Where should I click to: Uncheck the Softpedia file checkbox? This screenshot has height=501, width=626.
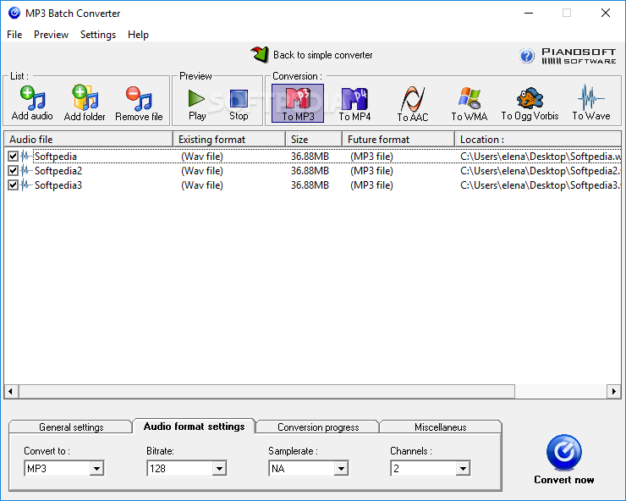[14, 157]
